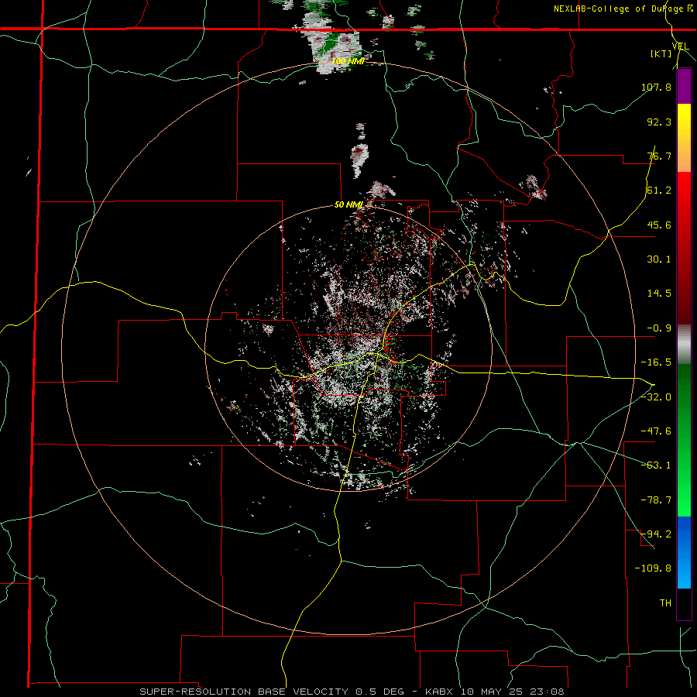
Task: Click the -32.0 value on velocity scale
Action: click(656, 397)
